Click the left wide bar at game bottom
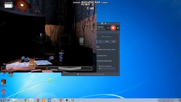Viewport: 181px width, 102px height. [24, 69]
